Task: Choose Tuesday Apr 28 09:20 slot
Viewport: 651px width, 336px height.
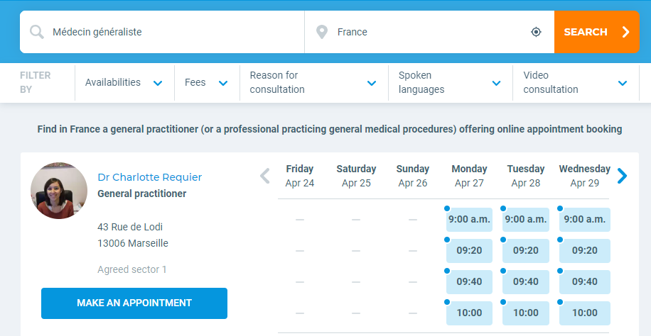Action: (526, 251)
